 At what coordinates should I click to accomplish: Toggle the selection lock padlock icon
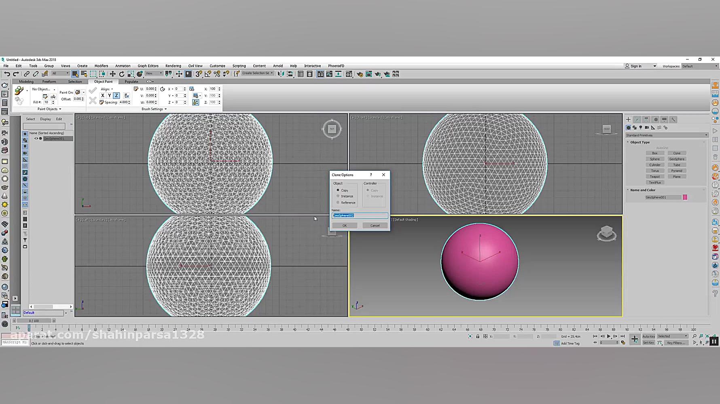(x=478, y=336)
